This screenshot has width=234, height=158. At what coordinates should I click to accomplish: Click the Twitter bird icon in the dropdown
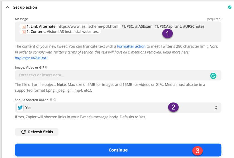[20, 107]
